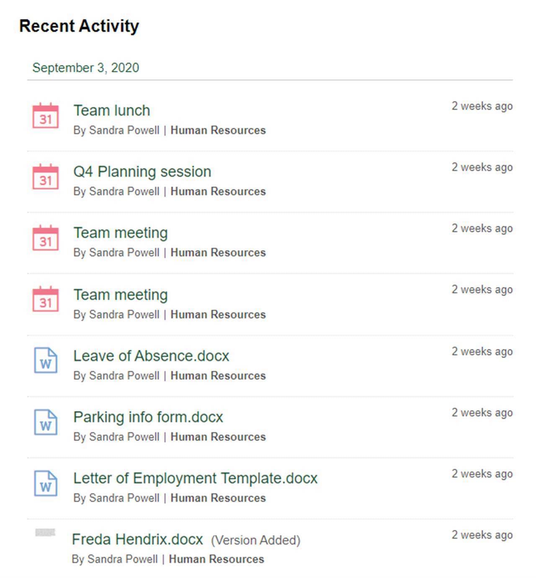Click Human Resources under Q4 Planning session
Screen dimensions: 536x578
[218, 191]
